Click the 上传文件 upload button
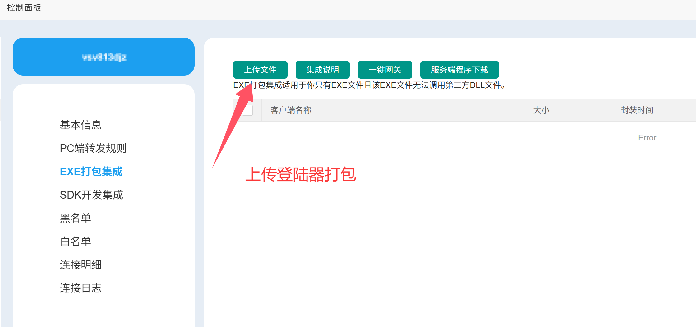 point(260,70)
